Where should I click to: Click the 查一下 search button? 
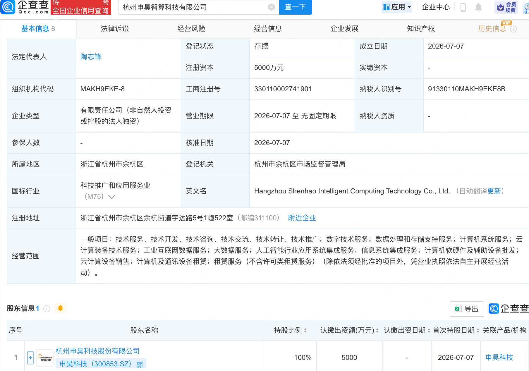click(296, 7)
